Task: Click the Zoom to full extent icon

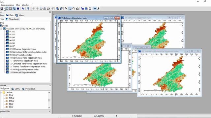Action: tap(41, 9)
